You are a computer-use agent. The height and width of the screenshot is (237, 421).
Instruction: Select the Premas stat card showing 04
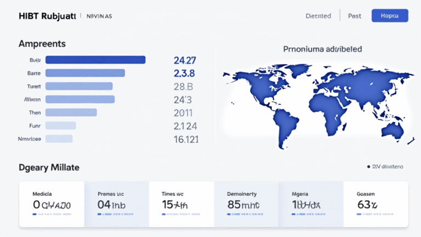tap(116, 204)
